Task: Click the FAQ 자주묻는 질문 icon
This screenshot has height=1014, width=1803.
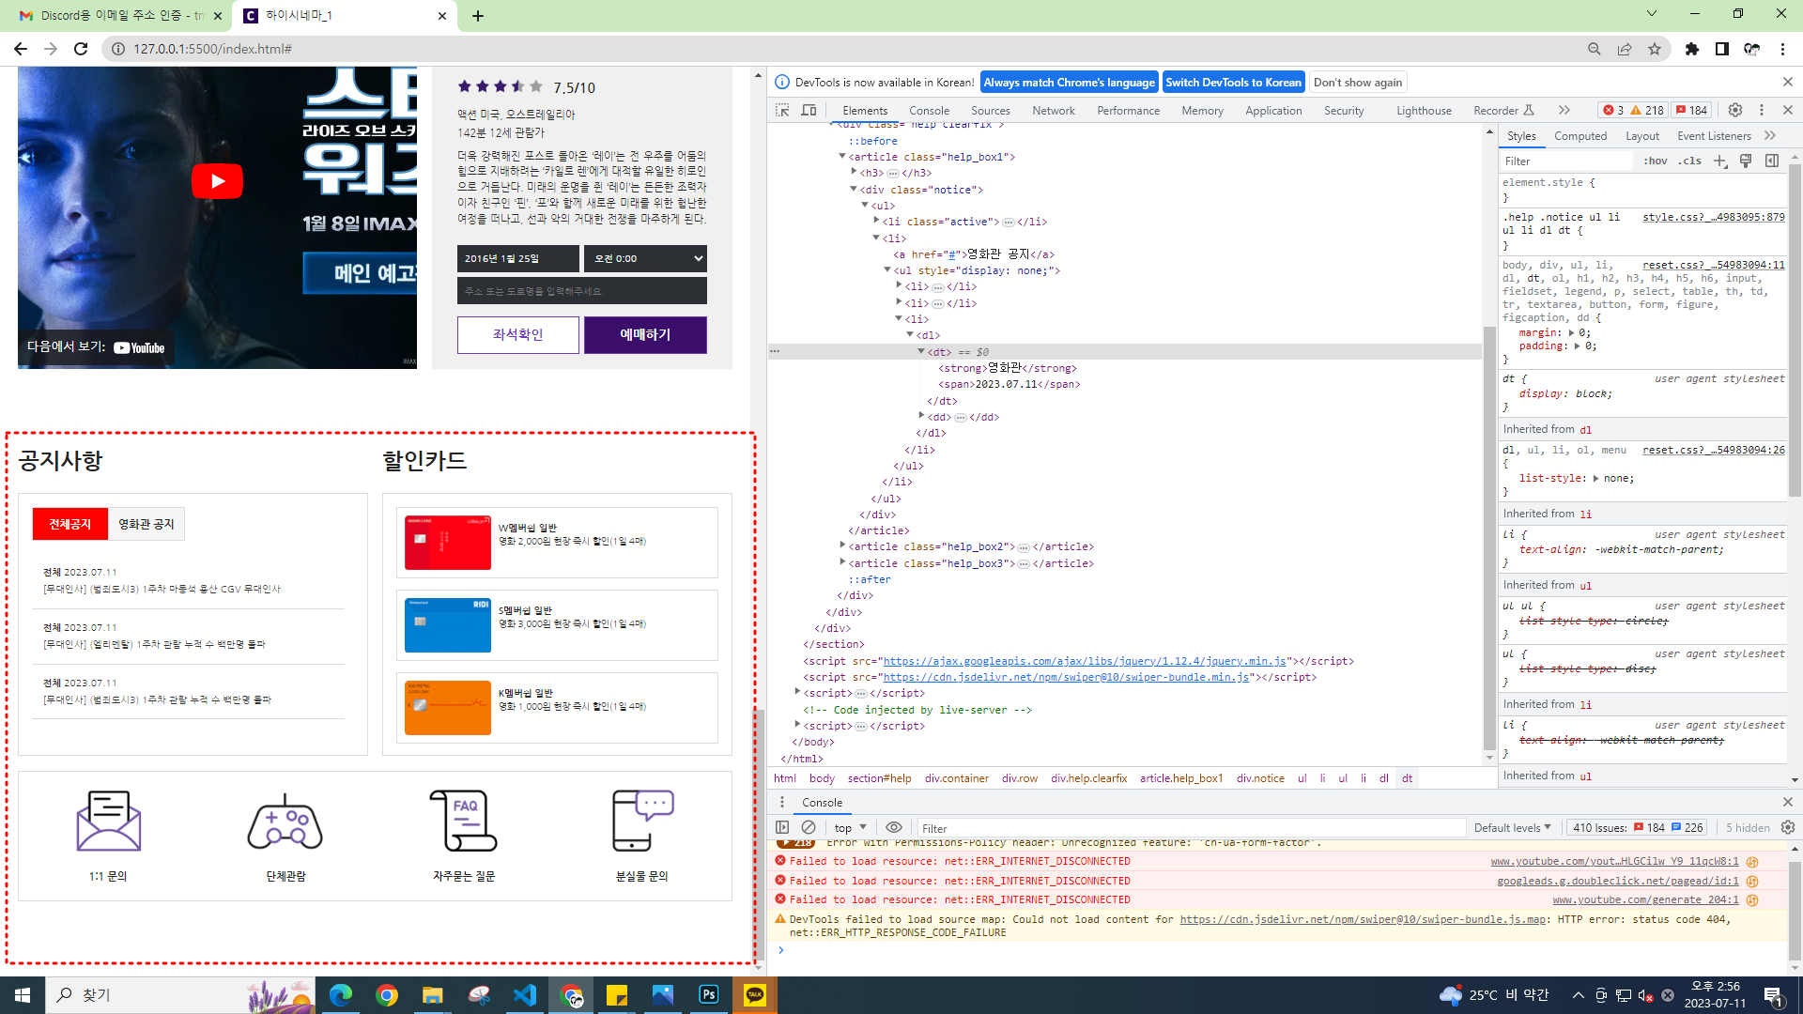Action: [464, 822]
